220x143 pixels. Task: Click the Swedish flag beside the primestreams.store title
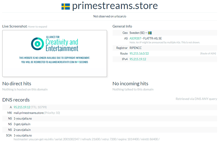coord(66,6)
